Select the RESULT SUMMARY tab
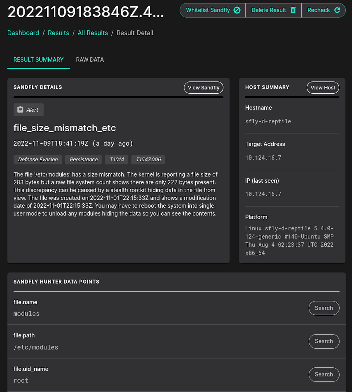The image size is (352, 392). click(38, 60)
